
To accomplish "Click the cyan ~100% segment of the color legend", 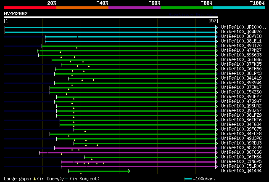I will 239,8.
